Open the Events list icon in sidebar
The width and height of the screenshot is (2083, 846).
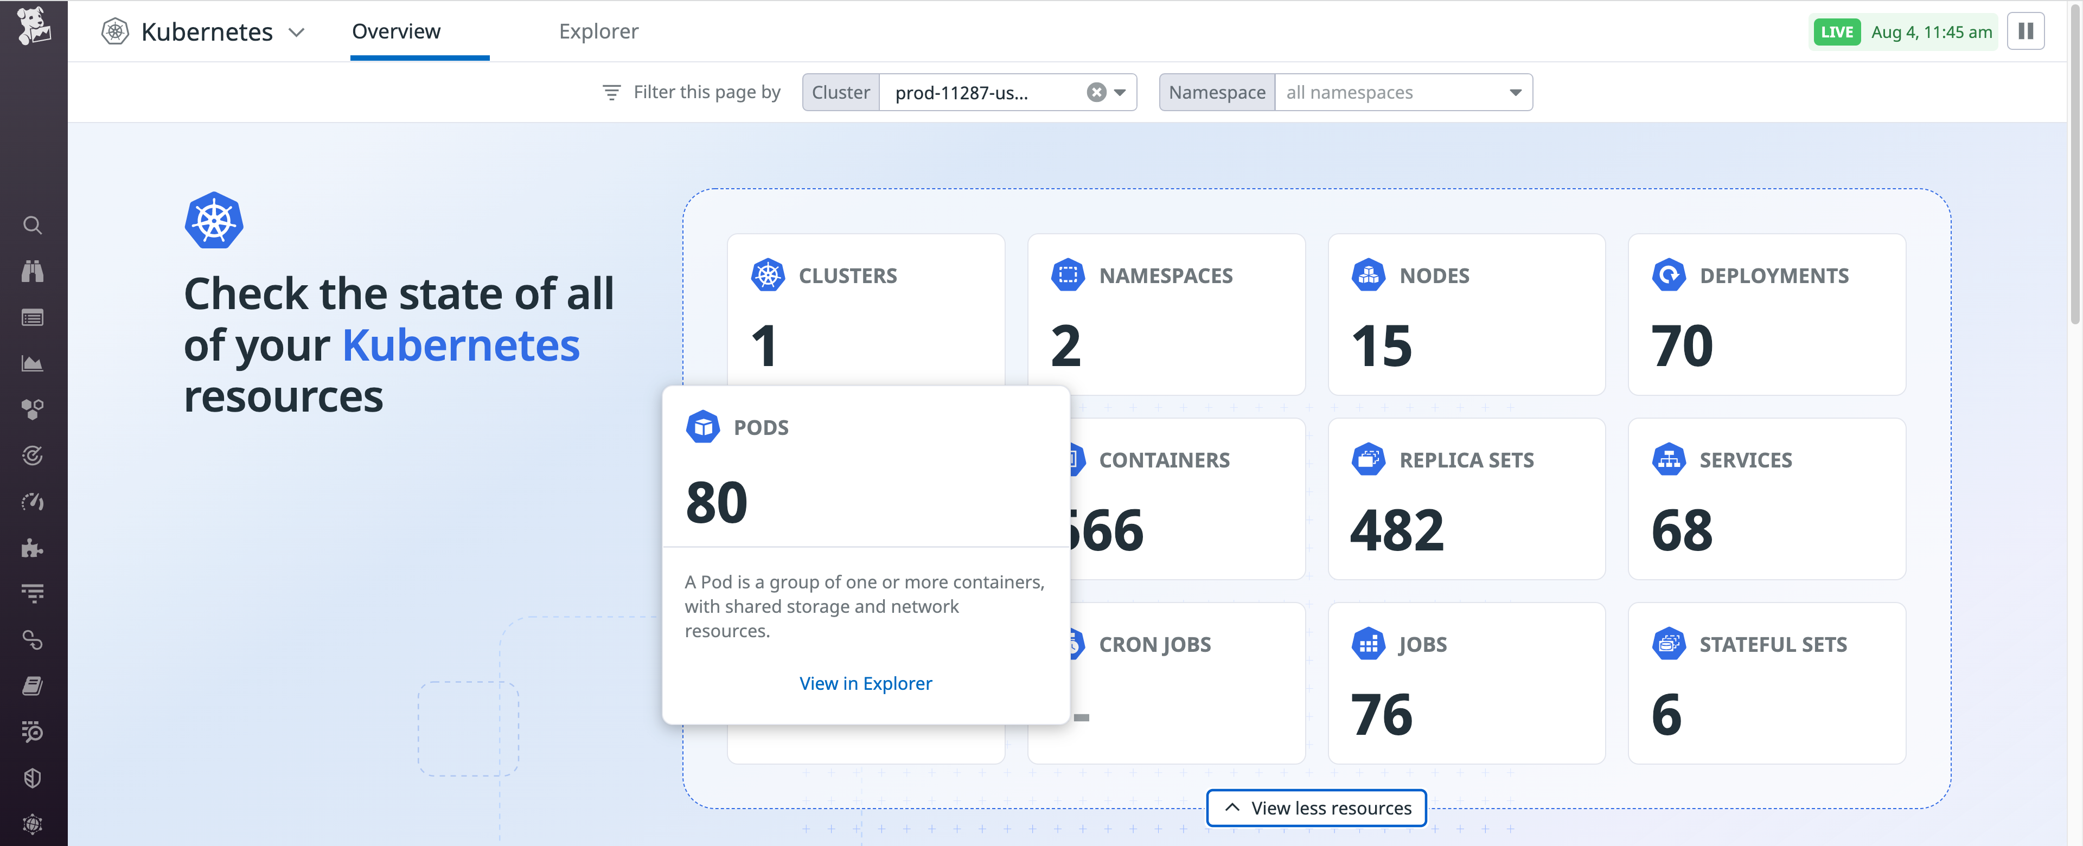pos(33,318)
